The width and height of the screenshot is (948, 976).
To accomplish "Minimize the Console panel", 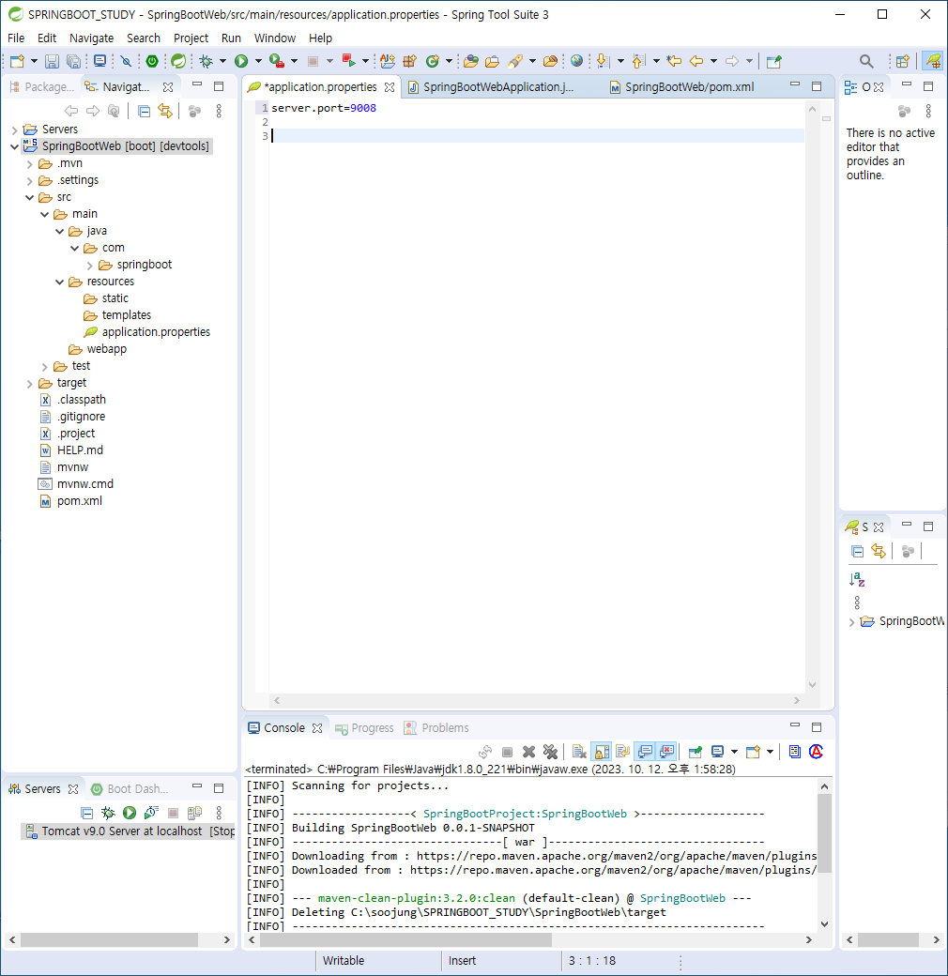I will [x=795, y=725].
